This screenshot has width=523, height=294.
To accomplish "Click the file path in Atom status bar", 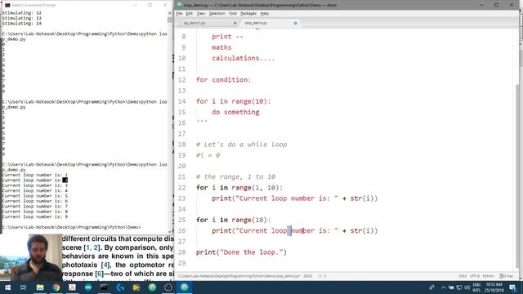I will [239, 276].
